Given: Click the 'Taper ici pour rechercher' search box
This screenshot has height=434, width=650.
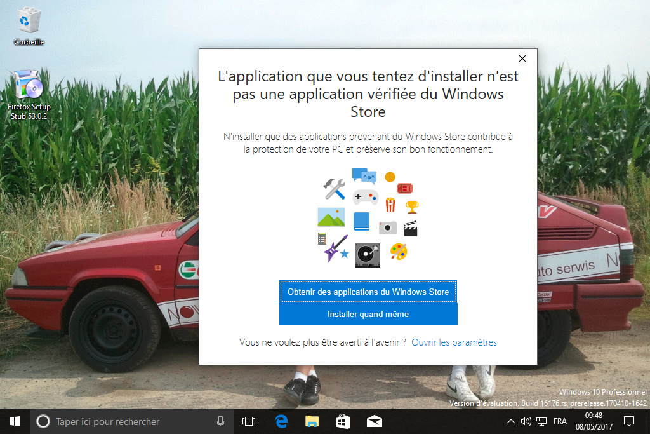Looking at the screenshot, I should coord(132,421).
